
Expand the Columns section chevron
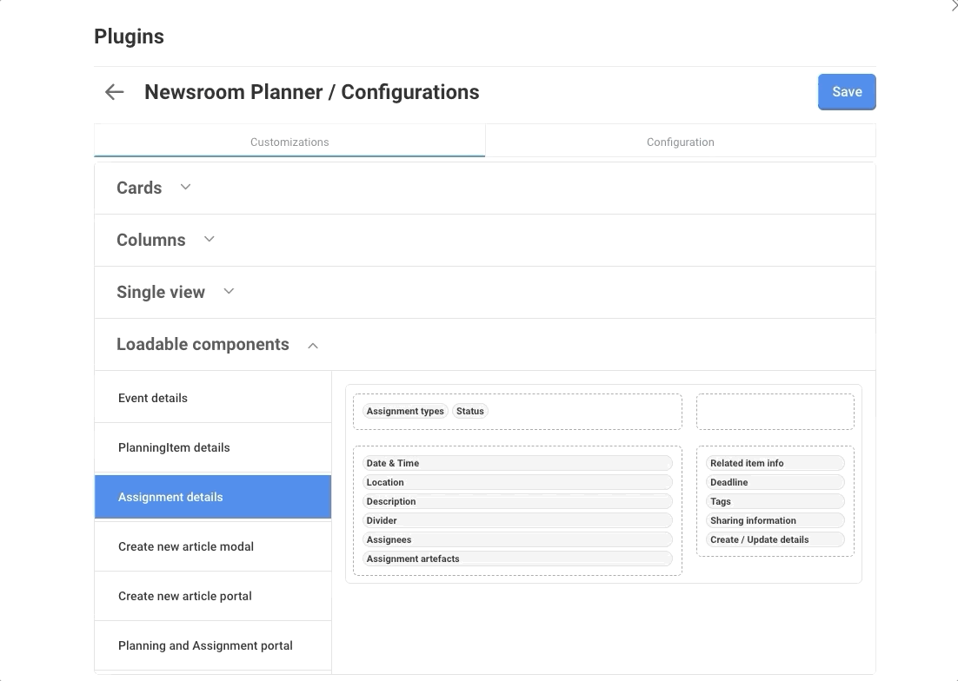coord(209,239)
